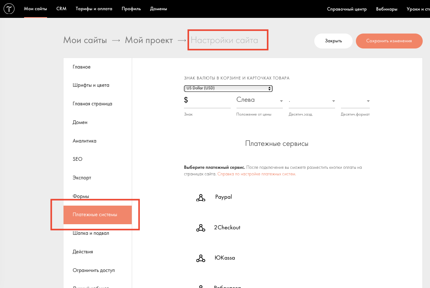Screen dimensions: 430x288
Task: Select the SEO settings tab
Action: click(97, 159)
